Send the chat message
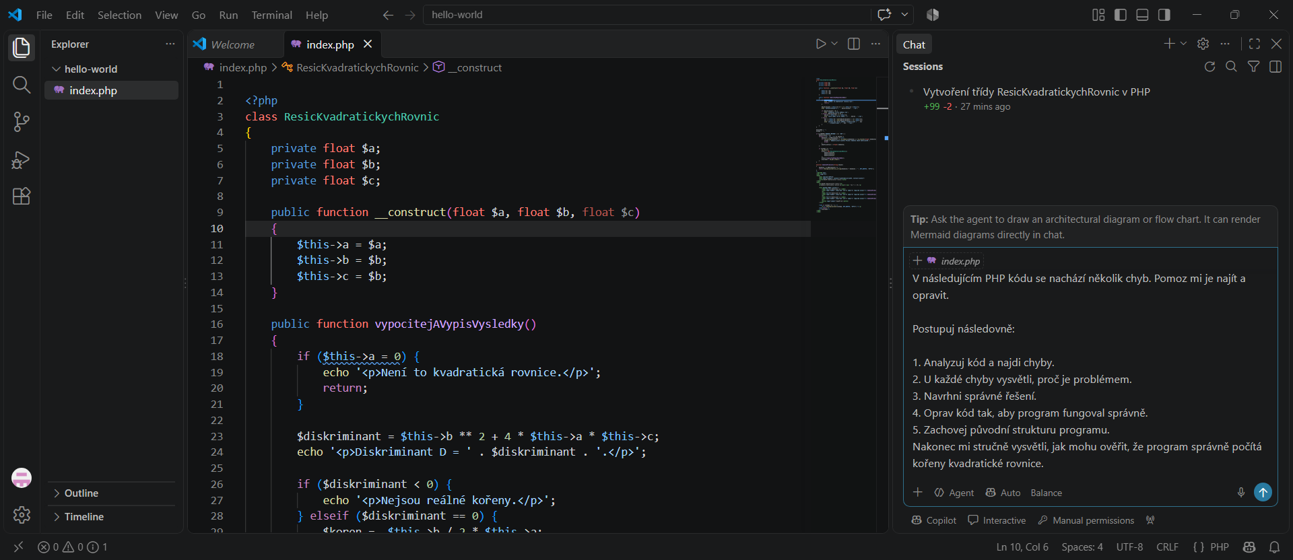The image size is (1293, 560). [x=1263, y=493]
